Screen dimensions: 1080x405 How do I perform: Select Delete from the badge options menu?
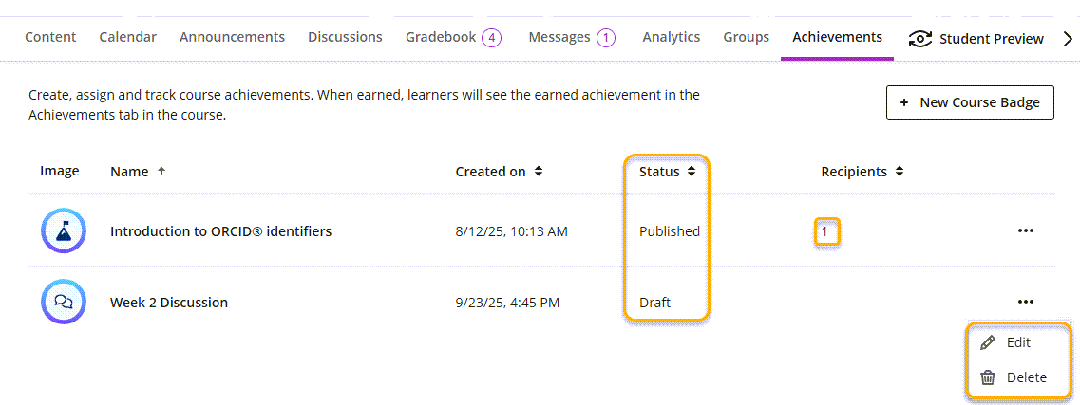point(1026,377)
